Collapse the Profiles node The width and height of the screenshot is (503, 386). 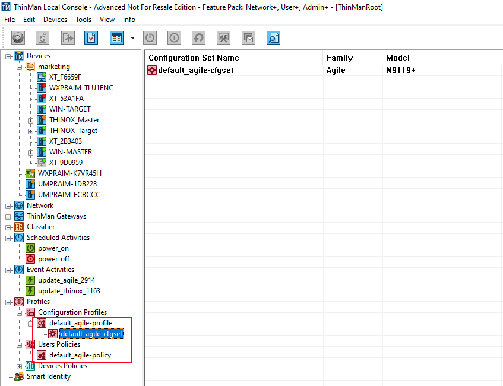[x=8, y=302]
